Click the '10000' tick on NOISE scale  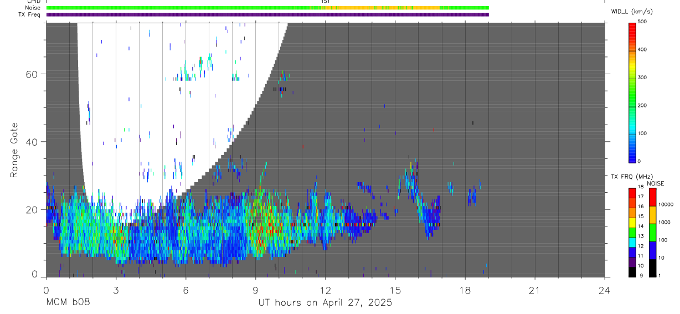click(x=666, y=204)
